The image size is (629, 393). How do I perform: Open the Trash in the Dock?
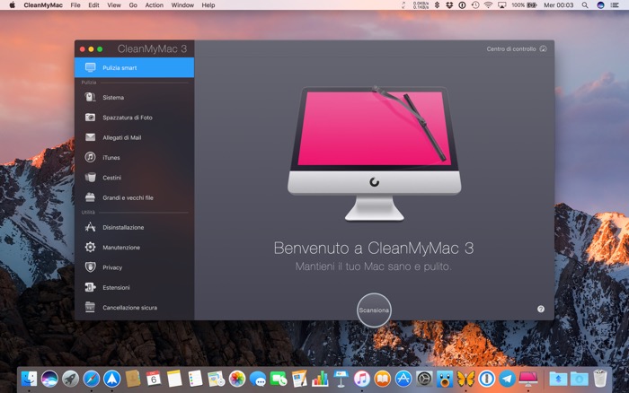[600, 379]
